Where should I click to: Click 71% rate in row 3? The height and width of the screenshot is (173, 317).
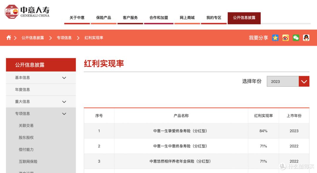click(263, 161)
